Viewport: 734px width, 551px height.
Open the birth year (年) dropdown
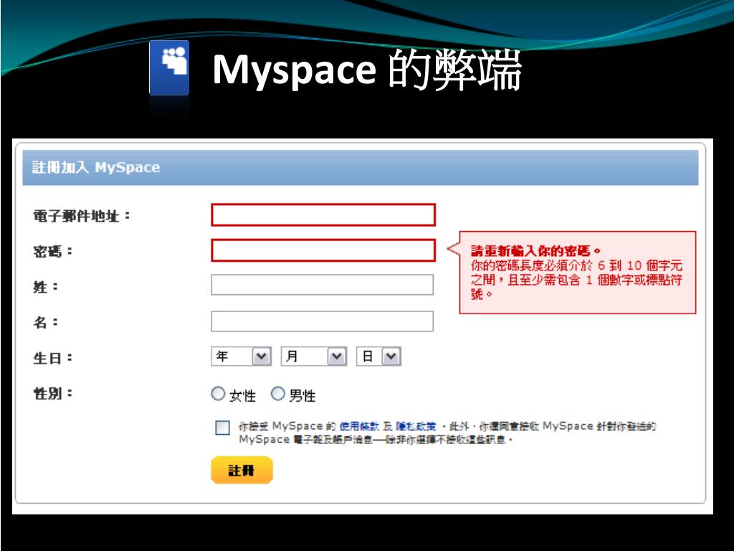(x=241, y=357)
